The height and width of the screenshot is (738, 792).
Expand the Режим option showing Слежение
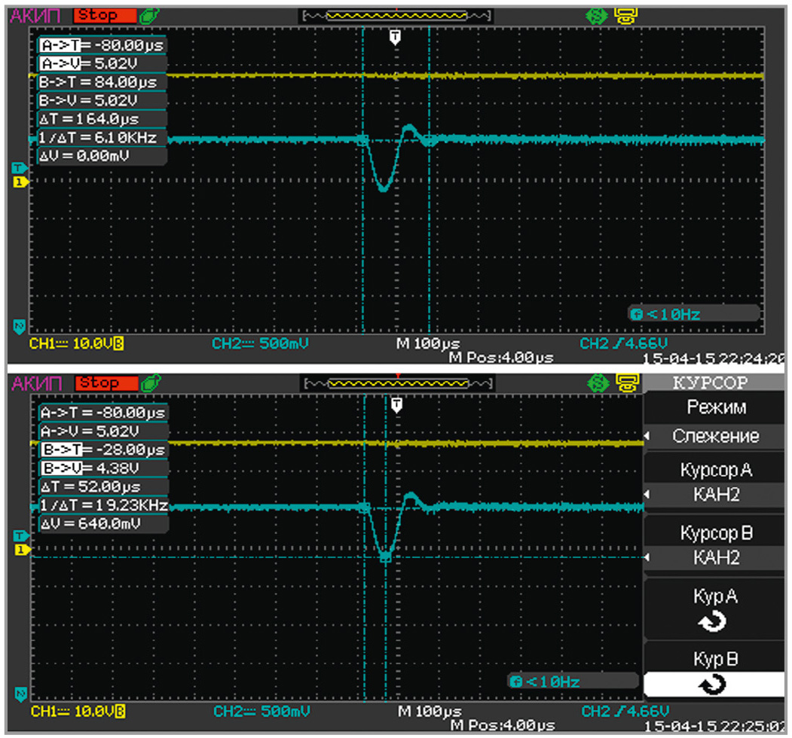tap(714, 436)
